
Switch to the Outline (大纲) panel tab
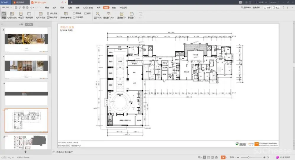tap(21, 25)
